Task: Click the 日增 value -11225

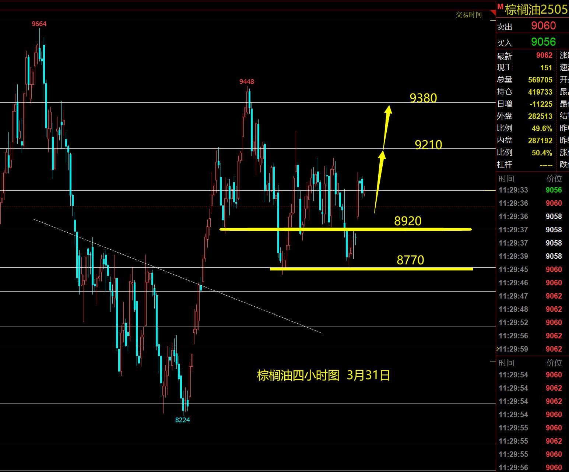Action: pos(541,104)
